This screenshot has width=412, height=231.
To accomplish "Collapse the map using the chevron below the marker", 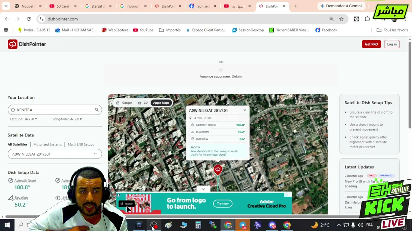I will pyautogui.click(x=203, y=189).
